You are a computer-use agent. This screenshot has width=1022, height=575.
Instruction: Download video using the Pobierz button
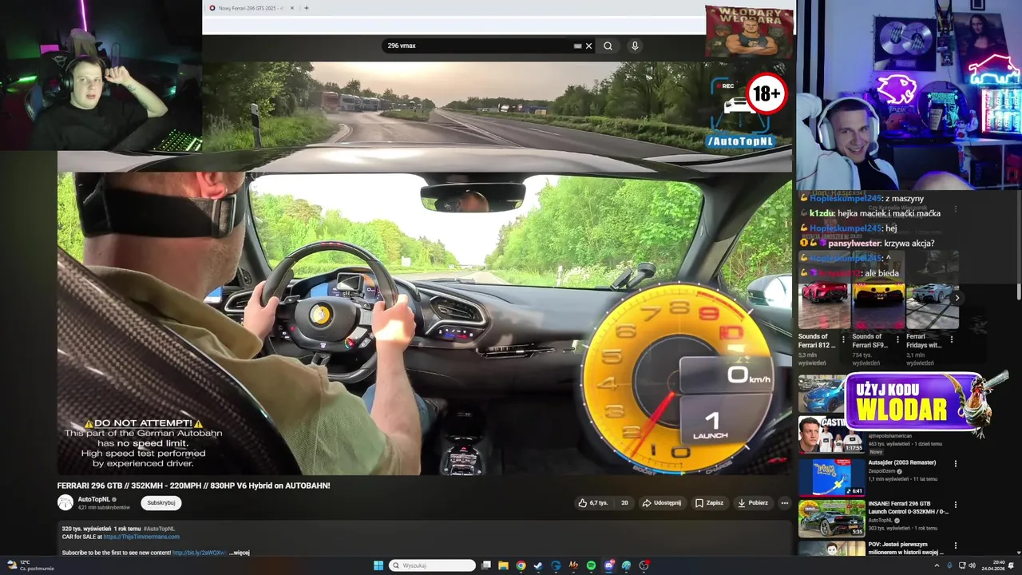(753, 503)
